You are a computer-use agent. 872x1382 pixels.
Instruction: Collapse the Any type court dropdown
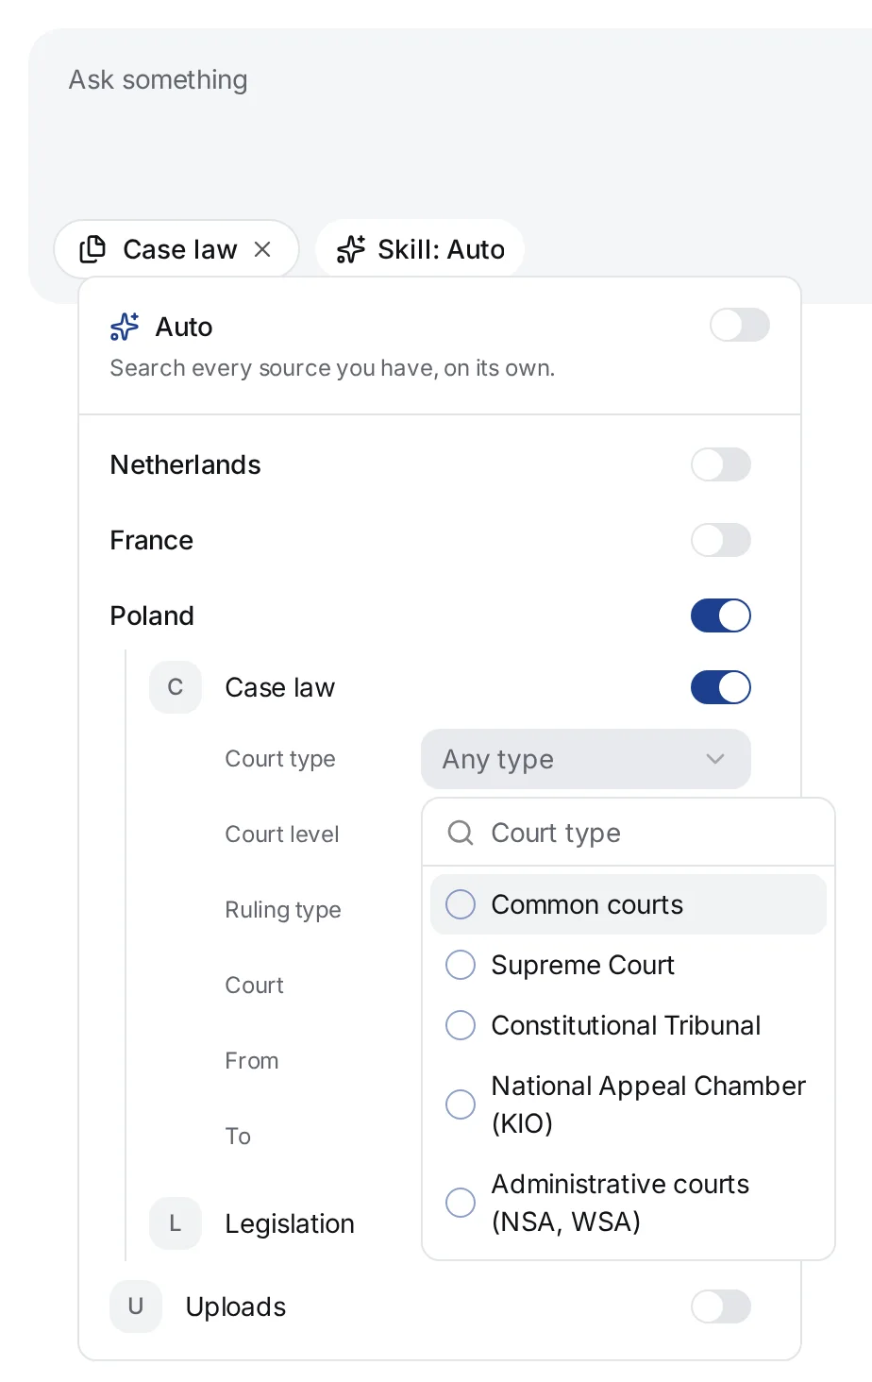coord(586,759)
